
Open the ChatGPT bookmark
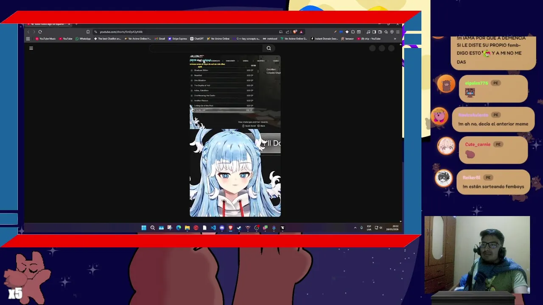tap(197, 39)
